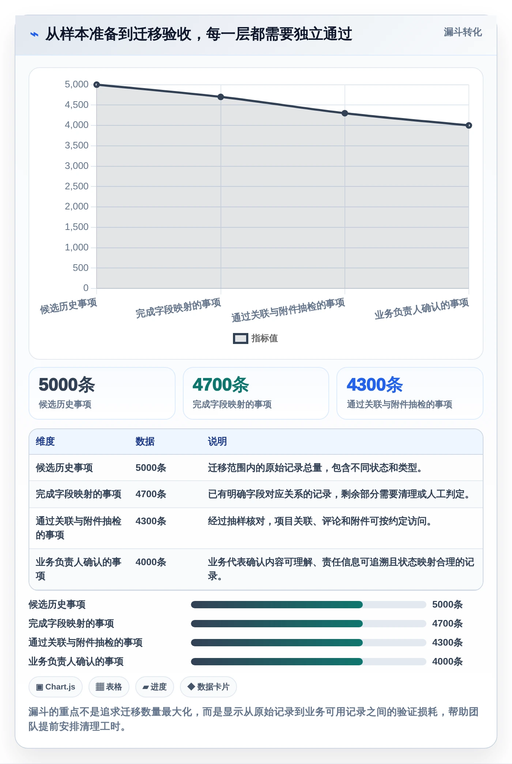Viewport: 512px width, 764px height.
Task: Click progress bar for 完成字段映射的事项
Action: point(308,624)
